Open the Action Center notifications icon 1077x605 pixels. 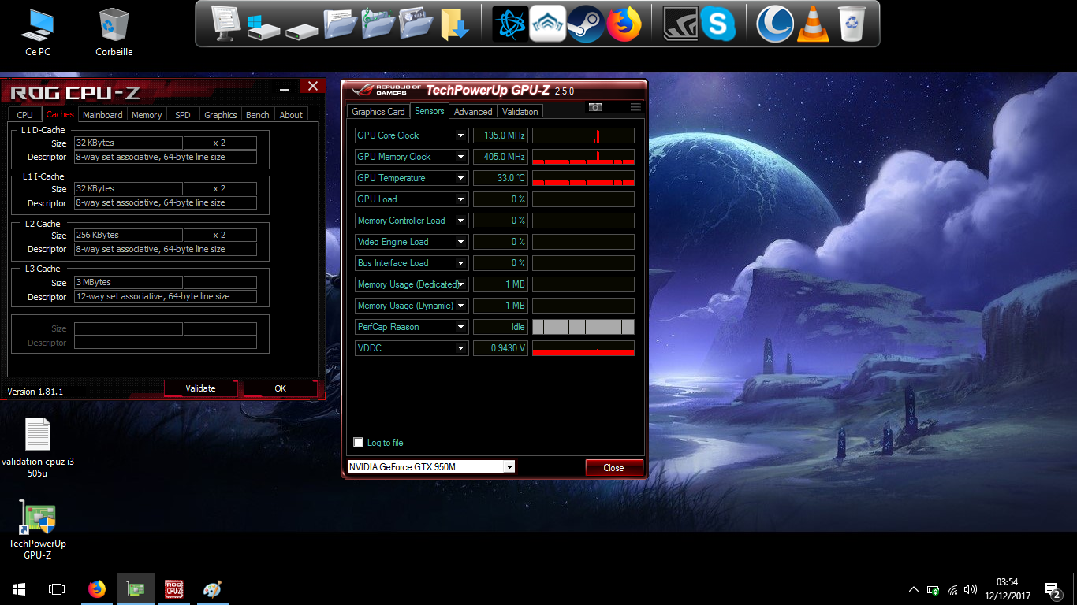click(x=1052, y=589)
